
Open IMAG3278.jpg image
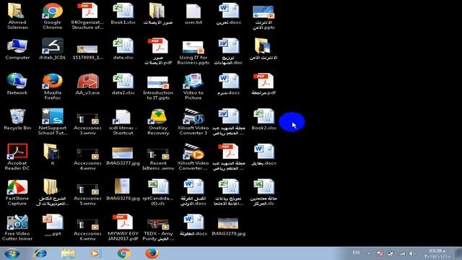tap(123, 190)
